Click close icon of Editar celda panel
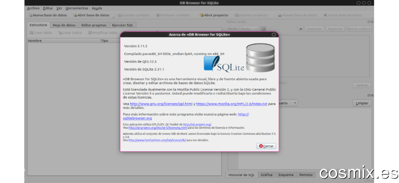 click(372, 22)
